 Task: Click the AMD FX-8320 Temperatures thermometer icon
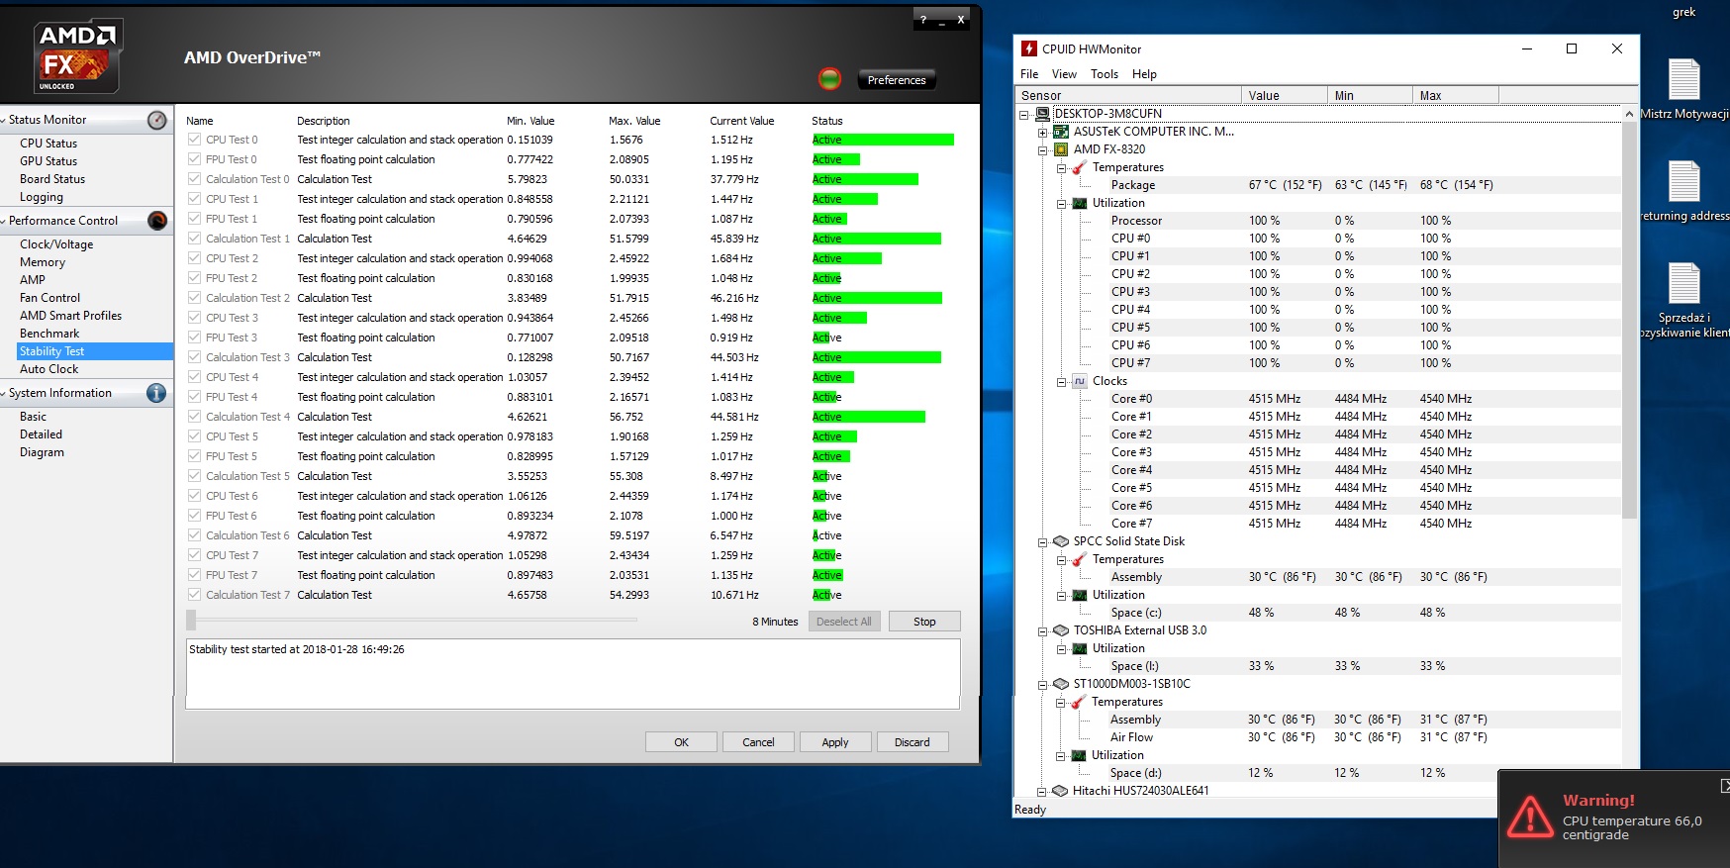coord(1080,167)
